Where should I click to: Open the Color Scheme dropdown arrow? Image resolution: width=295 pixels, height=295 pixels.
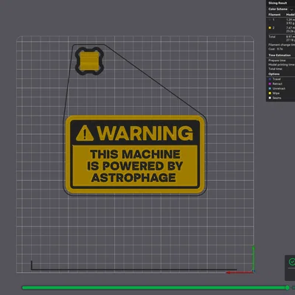point(292,10)
